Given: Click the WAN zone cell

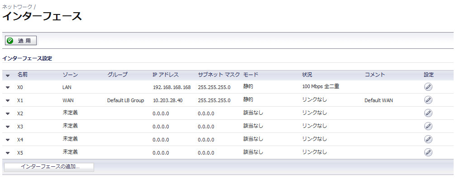Looking at the screenshot, I should pyautogui.click(x=68, y=100).
